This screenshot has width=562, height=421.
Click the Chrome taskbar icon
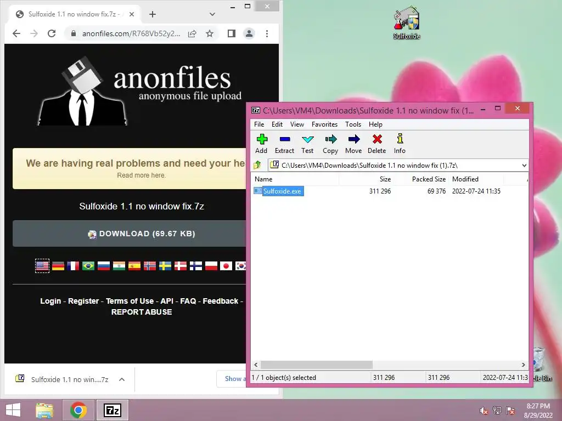click(x=78, y=410)
